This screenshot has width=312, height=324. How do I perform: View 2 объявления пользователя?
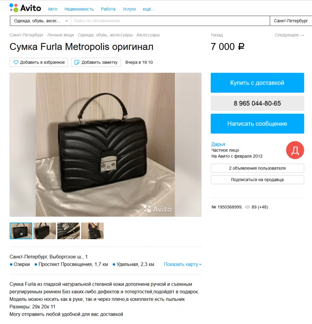[x=257, y=168]
